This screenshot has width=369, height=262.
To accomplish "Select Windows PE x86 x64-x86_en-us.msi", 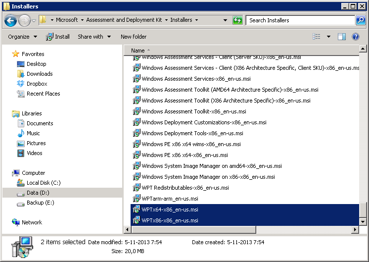I will (x=180, y=155).
